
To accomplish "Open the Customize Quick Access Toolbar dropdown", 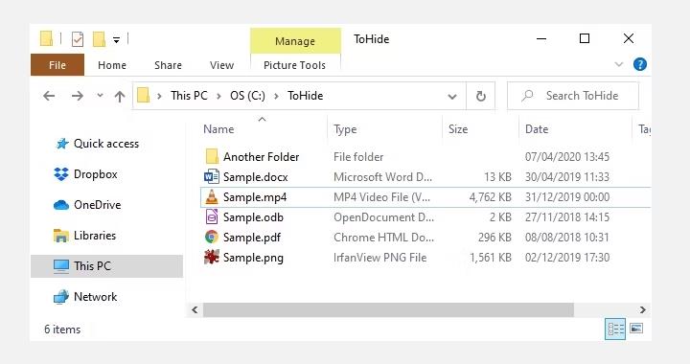I will coord(116,40).
